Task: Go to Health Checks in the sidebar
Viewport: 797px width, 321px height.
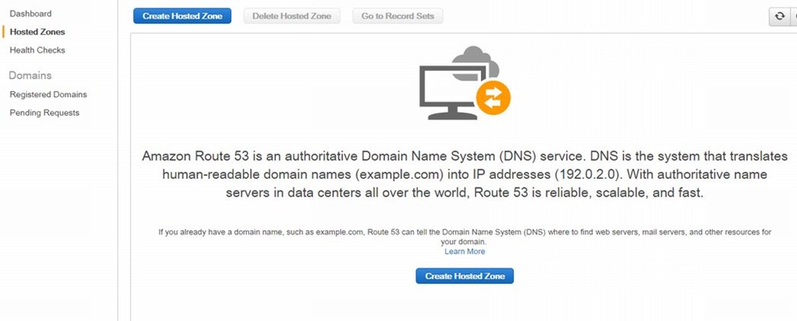Action: coord(37,50)
